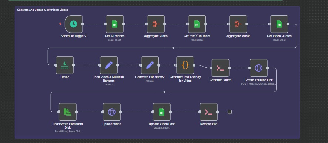Image resolution: width=328 pixels, height=143 pixels.
Task: Click the red trigger lightning bolt icon
Action: (x=60, y=24)
